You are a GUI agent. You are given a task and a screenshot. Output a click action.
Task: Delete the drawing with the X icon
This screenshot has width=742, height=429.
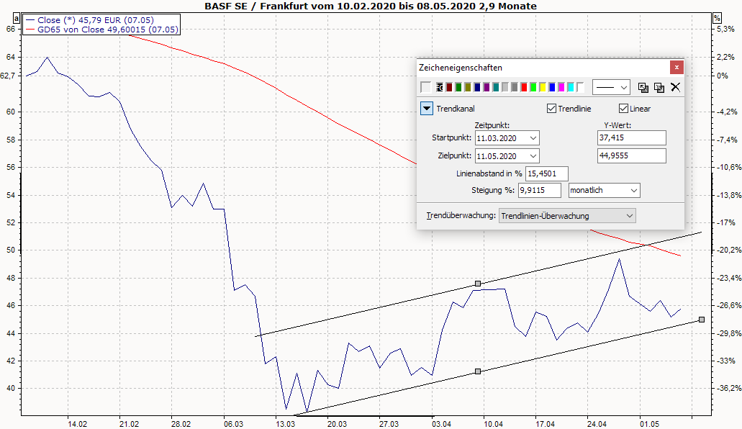(675, 87)
